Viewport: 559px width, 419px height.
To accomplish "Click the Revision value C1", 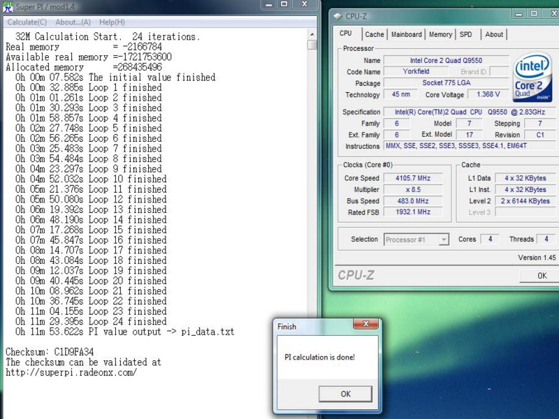I will [x=540, y=135].
